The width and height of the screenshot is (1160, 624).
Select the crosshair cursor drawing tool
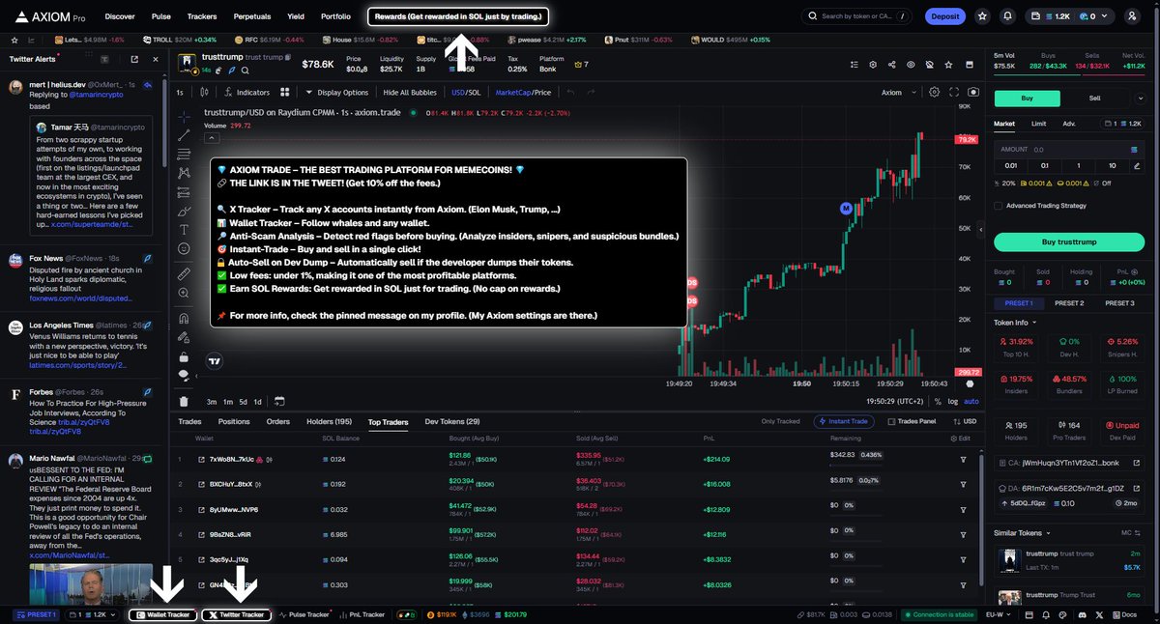click(x=184, y=116)
